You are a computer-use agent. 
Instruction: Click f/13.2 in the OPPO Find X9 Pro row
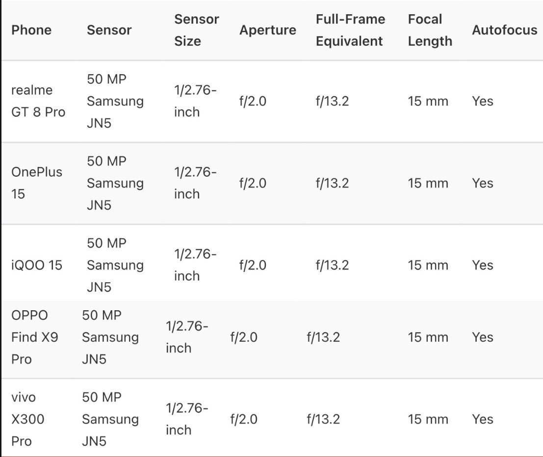[x=323, y=337]
